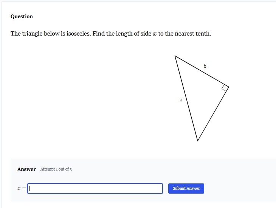
Task: Select the right angle marker in the triangle
Action: (x=225, y=88)
